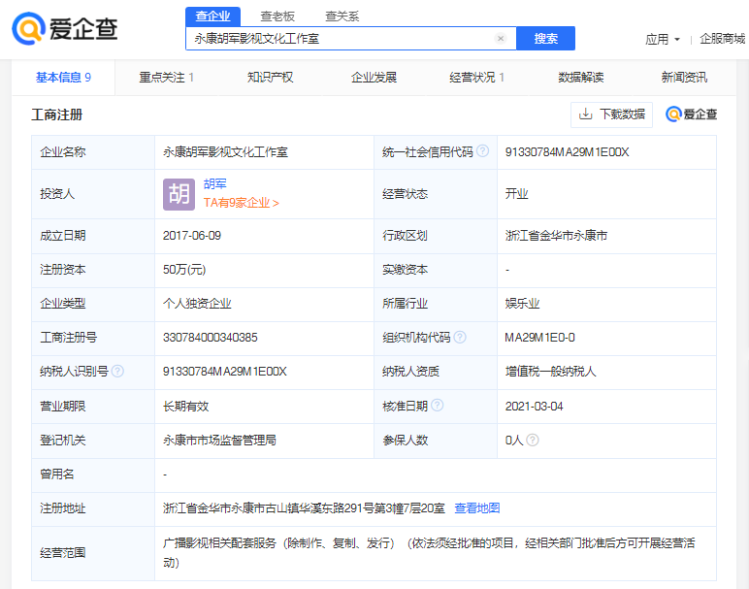Open the 知识产权 tab
This screenshot has height=589, width=749.
coord(270,78)
